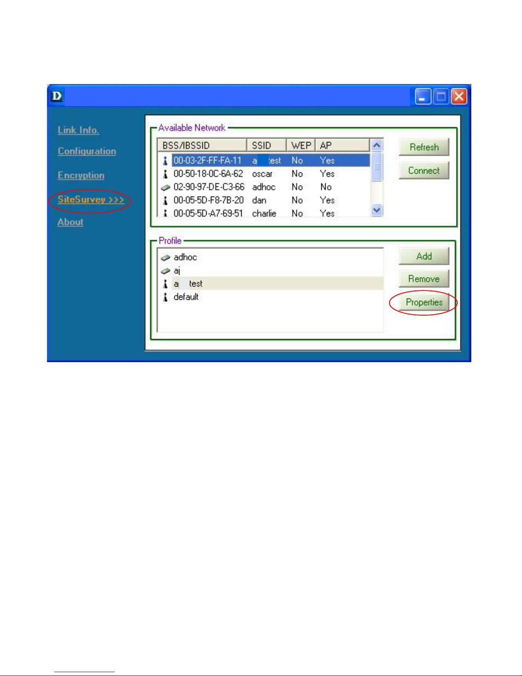Click the charlie SSID cell
The height and width of the screenshot is (676, 522).
pyautogui.click(x=264, y=214)
